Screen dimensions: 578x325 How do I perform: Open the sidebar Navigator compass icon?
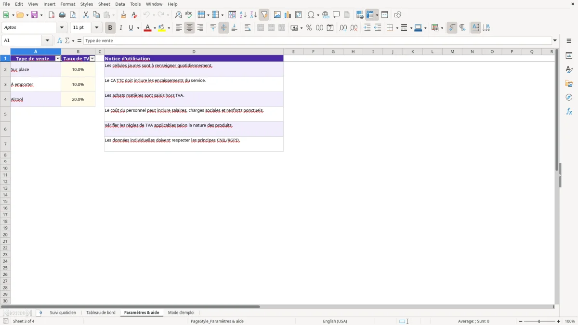(569, 97)
